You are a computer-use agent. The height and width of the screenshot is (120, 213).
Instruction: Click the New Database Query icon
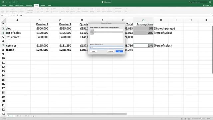click(13, 10)
